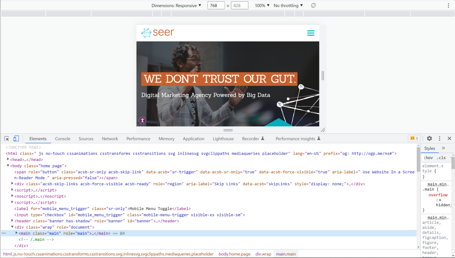This screenshot has height=258, width=455.
Task: Click the right-side viewport resize handle
Action: pyautogui.click(x=323, y=75)
